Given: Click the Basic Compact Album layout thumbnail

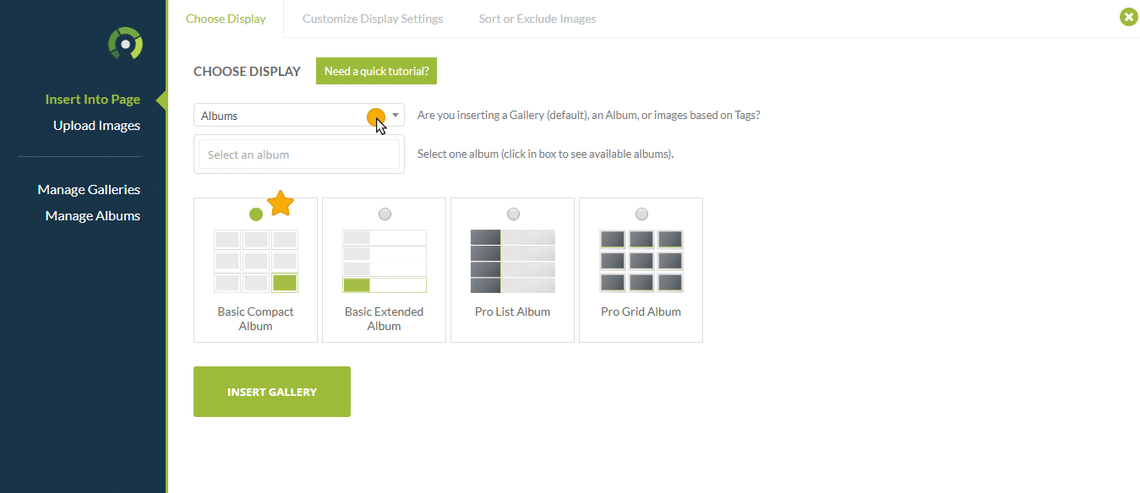Looking at the screenshot, I should (255, 261).
